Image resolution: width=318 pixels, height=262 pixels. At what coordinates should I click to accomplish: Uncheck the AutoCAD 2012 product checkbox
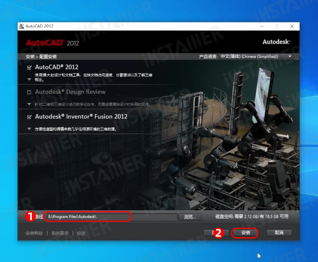click(29, 67)
